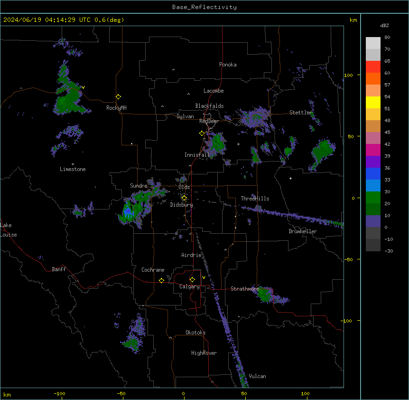The height and width of the screenshot is (400, 409).
Task: Click the Sundre city label
Action: (x=139, y=186)
